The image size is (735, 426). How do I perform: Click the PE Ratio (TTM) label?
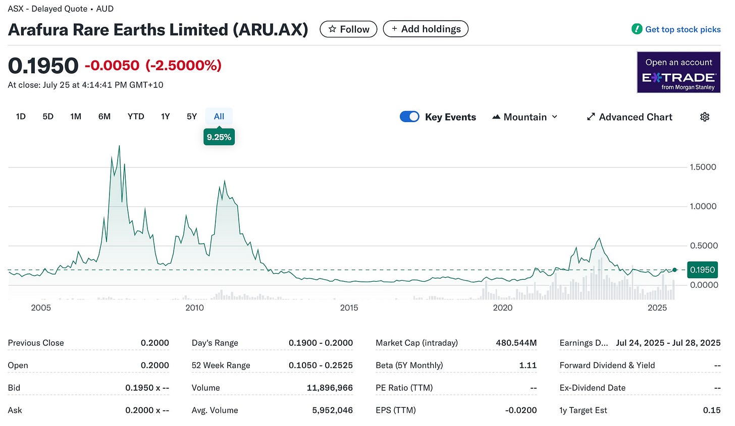pos(404,388)
